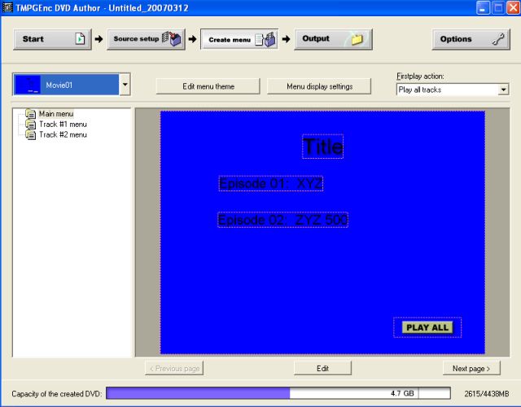The width and height of the screenshot is (521, 407).
Task: Click the Capacity of the created DVD label
Action: click(57, 394)
